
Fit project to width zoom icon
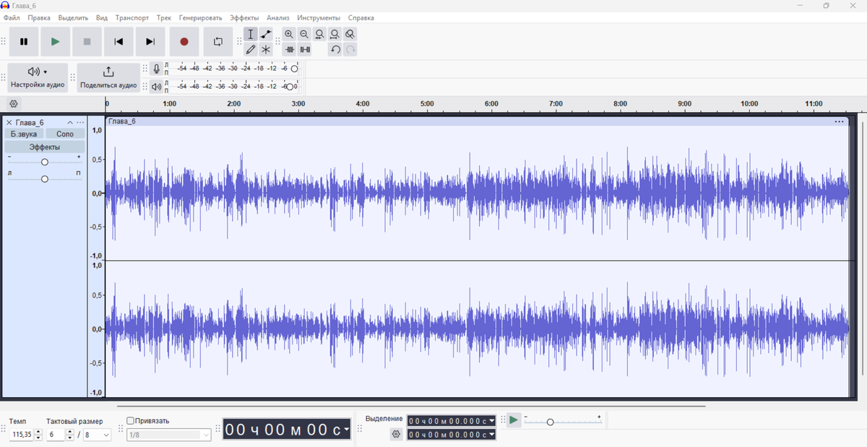coord(335,34)
